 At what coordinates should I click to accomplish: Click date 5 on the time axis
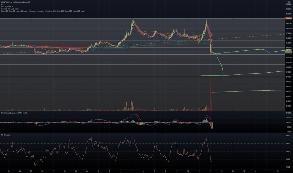[x=132, y=171]
